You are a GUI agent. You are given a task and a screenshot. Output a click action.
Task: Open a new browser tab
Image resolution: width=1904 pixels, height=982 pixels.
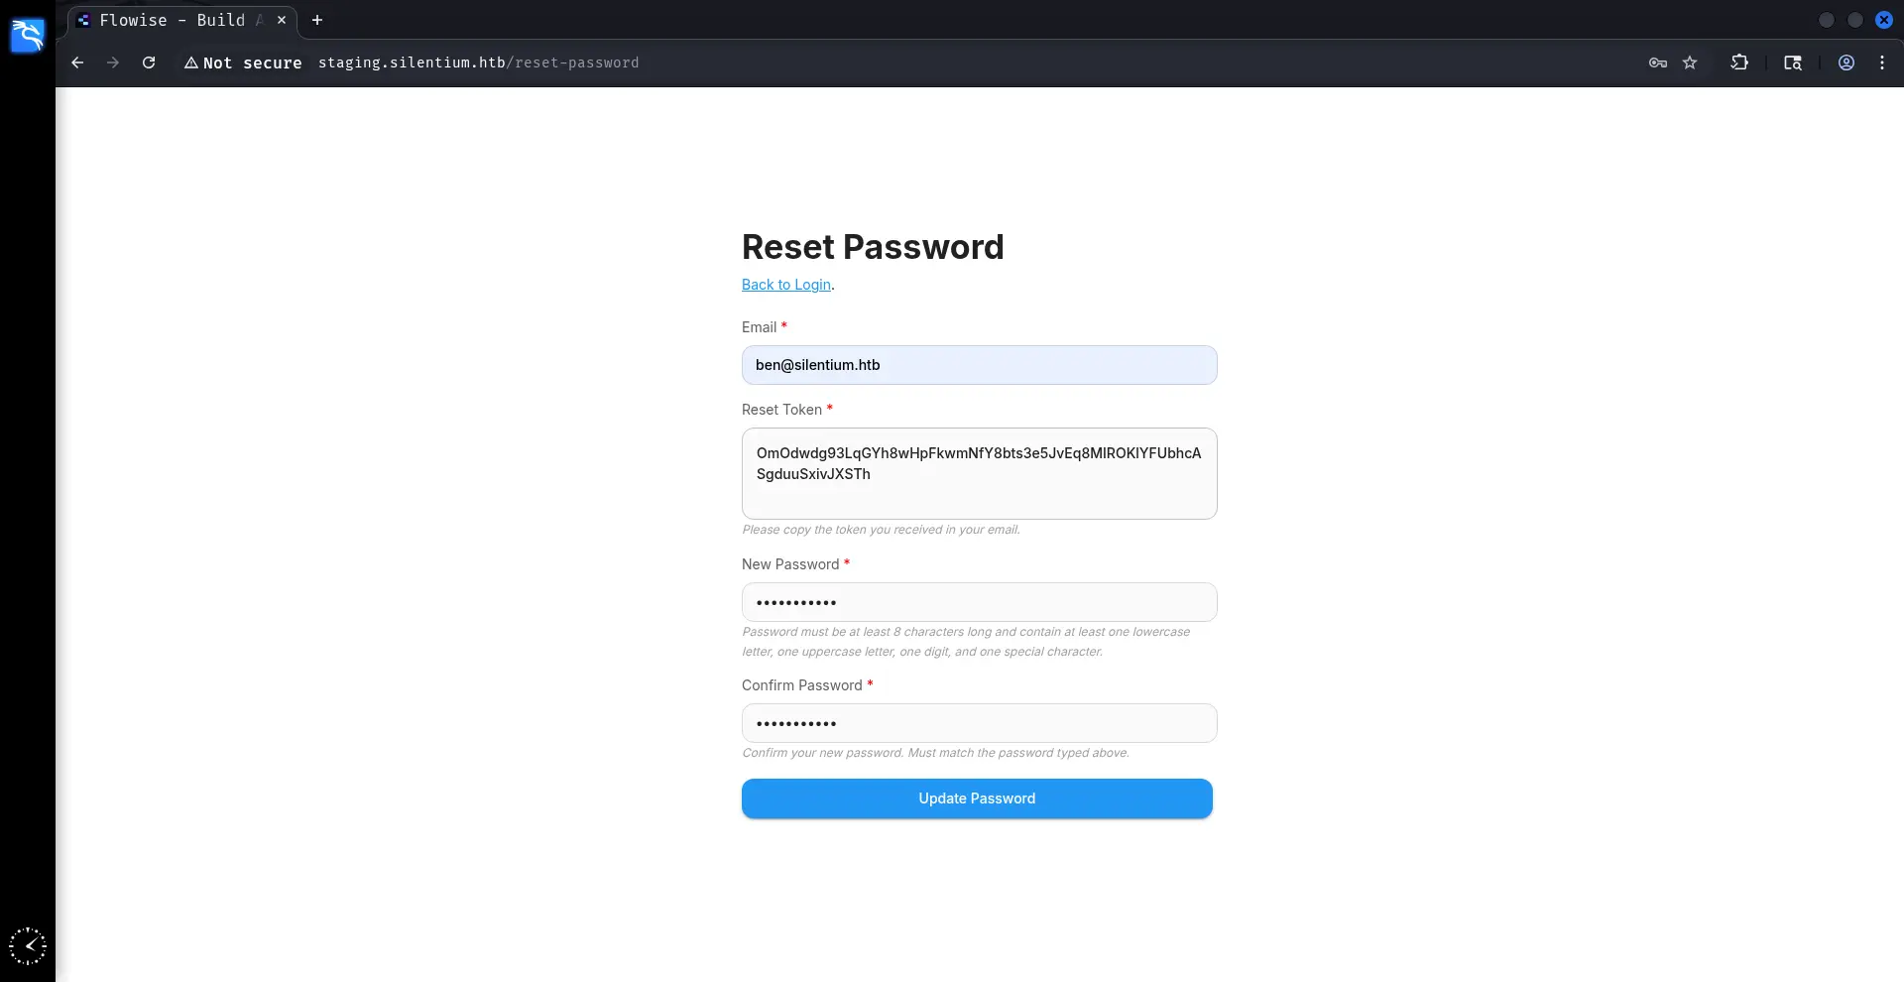317,20
